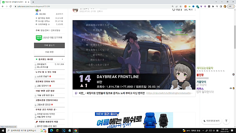Click the URL copy link
236x133 pixels.
188,10
